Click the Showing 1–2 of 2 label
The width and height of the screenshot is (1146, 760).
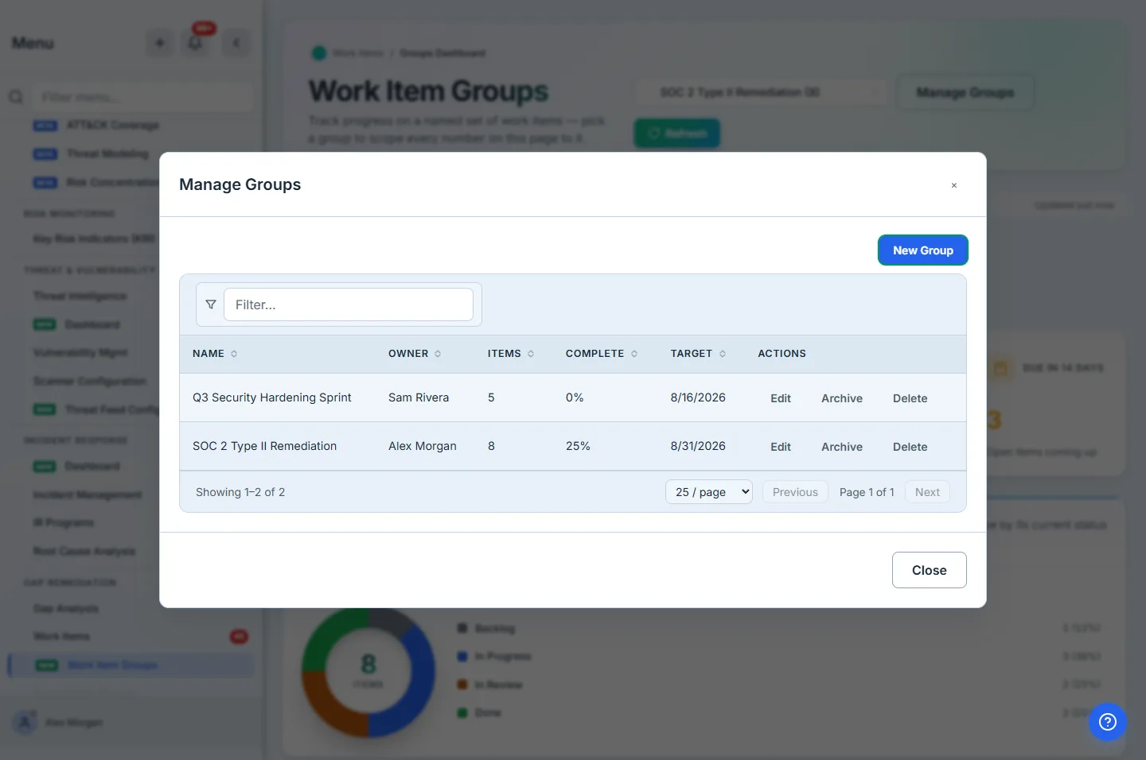(240, 492)
